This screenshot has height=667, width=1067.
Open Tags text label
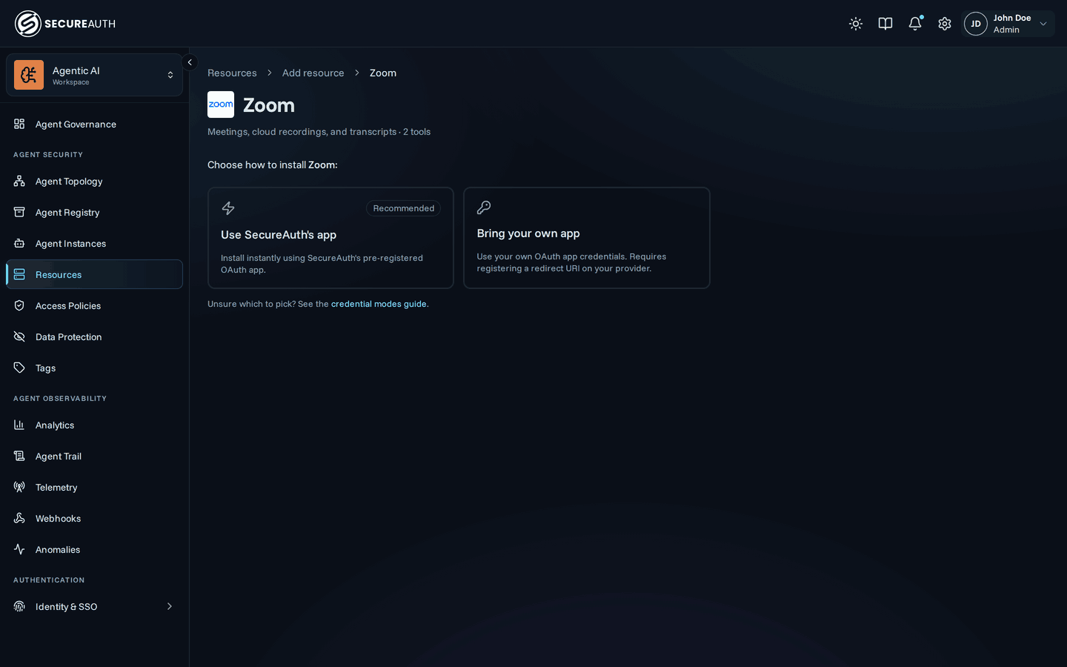click(45, 368)
